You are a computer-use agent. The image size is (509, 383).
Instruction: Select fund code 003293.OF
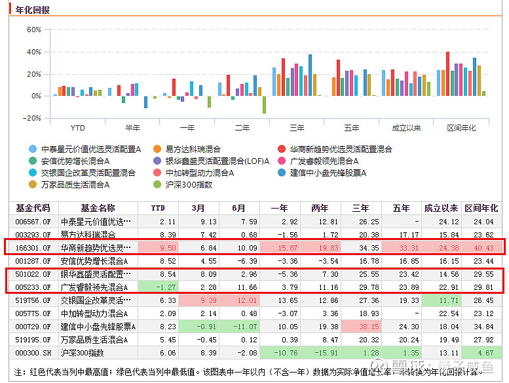[x=33, y=235]
